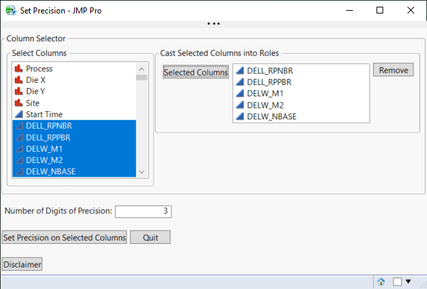Image resolution: width=427 pixels, height=289 pixels.
Task: Click Set Precision on Selected Columns
Action: [x=65, y=237]
